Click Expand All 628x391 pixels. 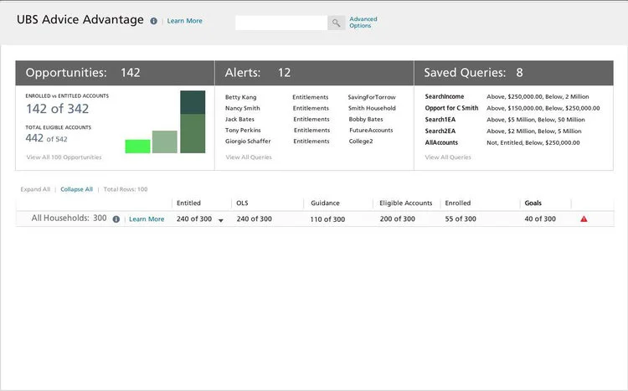click(x=35, y=189)
